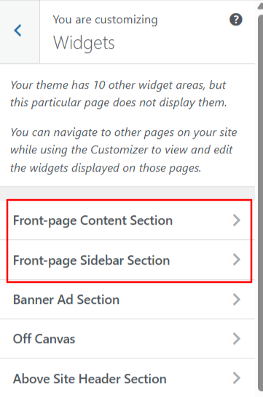Click the gray divider strip above the section list

[127, 193]
